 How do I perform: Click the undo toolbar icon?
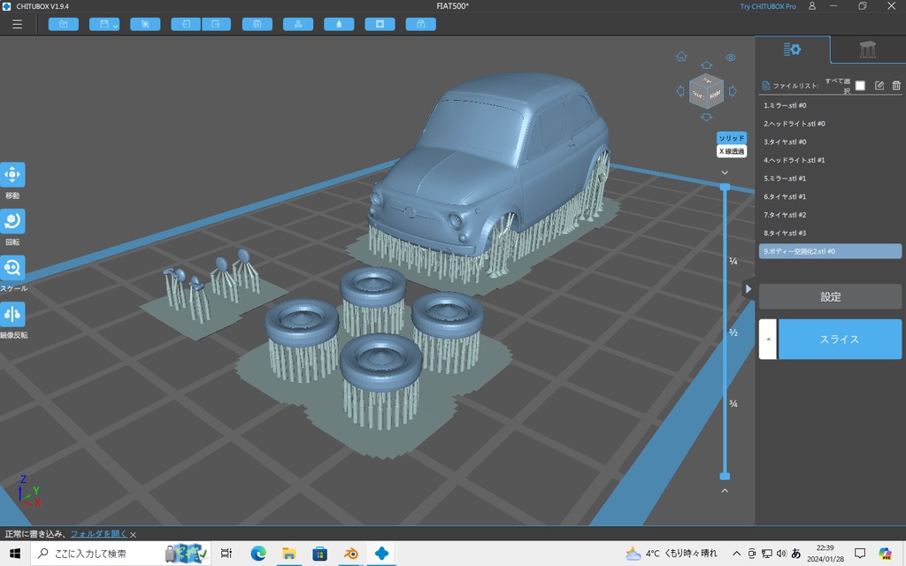186,24
